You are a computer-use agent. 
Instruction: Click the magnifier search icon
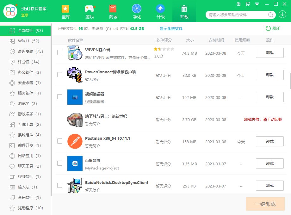[270, 15]
